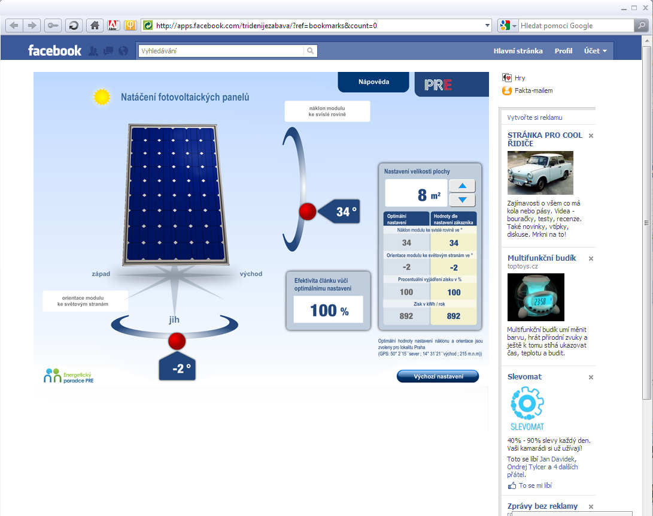Image resolution: width=653 pixels, height=516 pixels.
Task: Open the Nápověda help tab
Action: (373, 82)
